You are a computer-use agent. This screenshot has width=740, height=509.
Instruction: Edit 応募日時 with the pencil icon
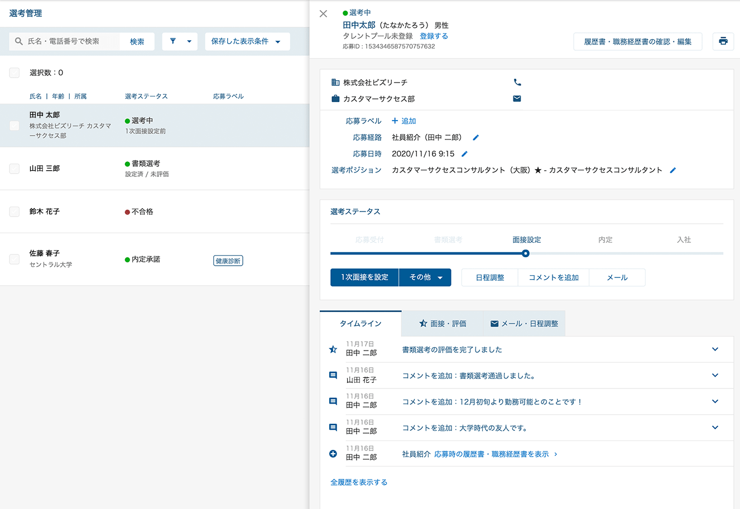(x=464, y=154)
